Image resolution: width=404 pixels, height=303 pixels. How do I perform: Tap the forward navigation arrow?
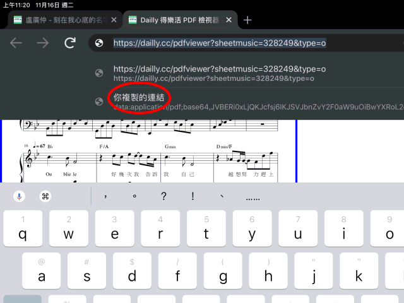coord(43,43)
